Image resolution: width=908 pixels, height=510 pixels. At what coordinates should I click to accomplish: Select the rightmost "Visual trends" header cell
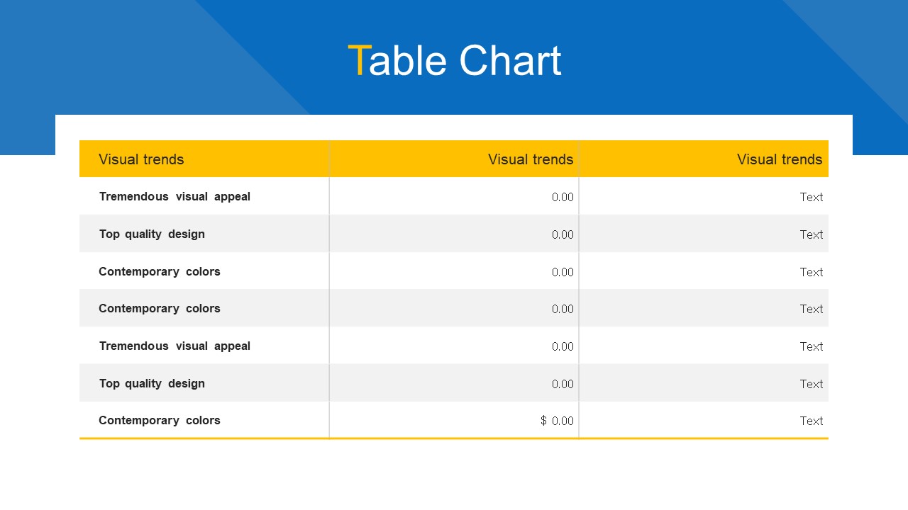tap(779, 159)
